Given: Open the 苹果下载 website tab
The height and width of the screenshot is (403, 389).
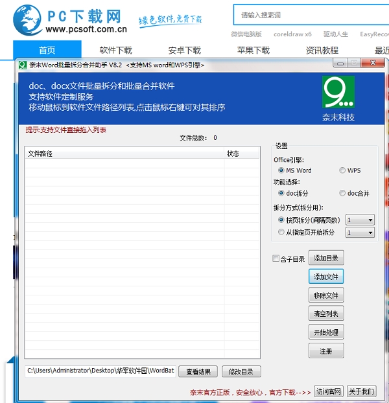Looking at the screenshot, I should pos(253,50).
